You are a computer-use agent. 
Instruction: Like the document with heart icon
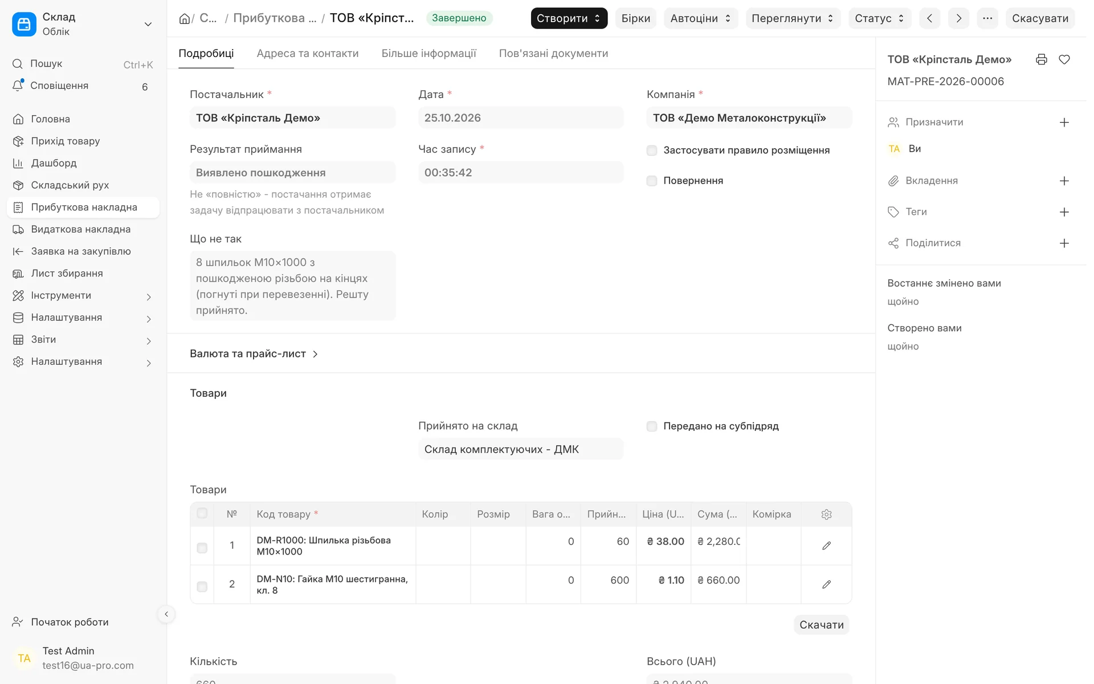click(x=1064, y=59)
